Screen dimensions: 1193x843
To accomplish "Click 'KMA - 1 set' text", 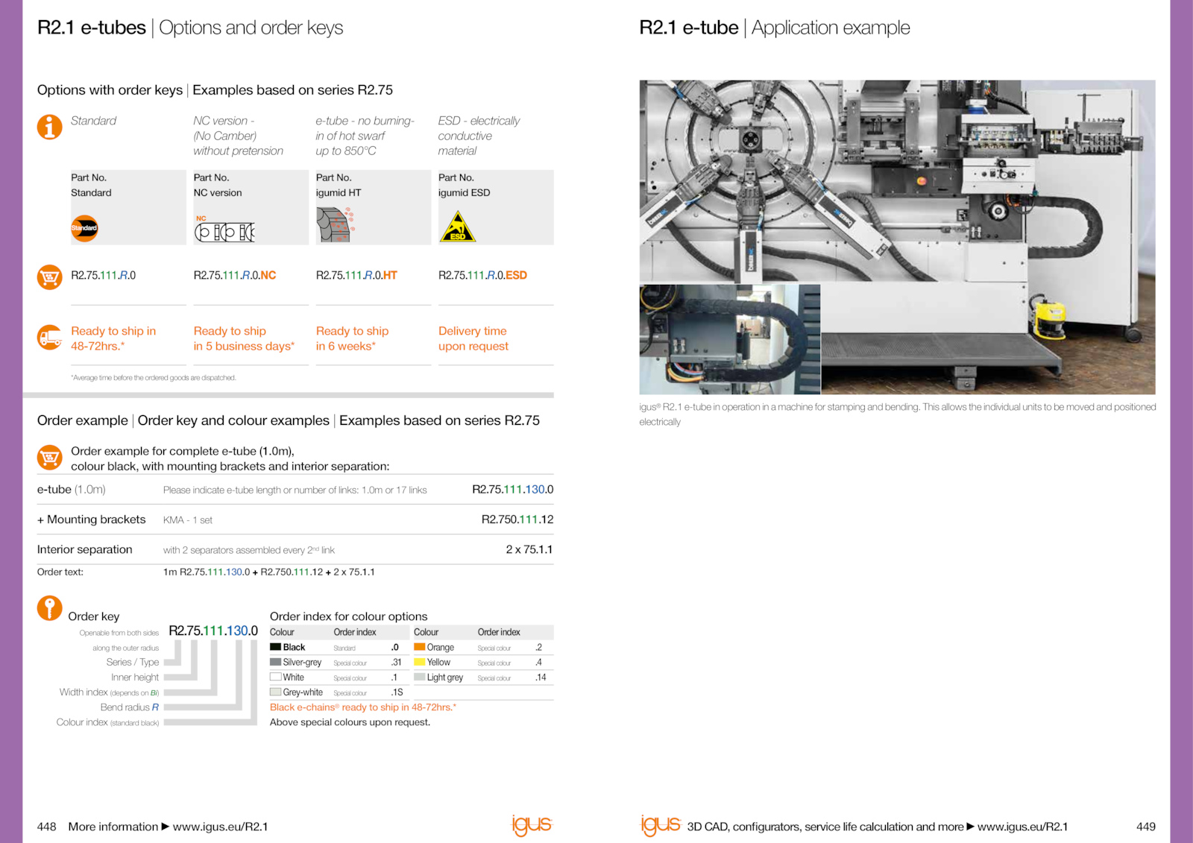I will coord(188,520).
